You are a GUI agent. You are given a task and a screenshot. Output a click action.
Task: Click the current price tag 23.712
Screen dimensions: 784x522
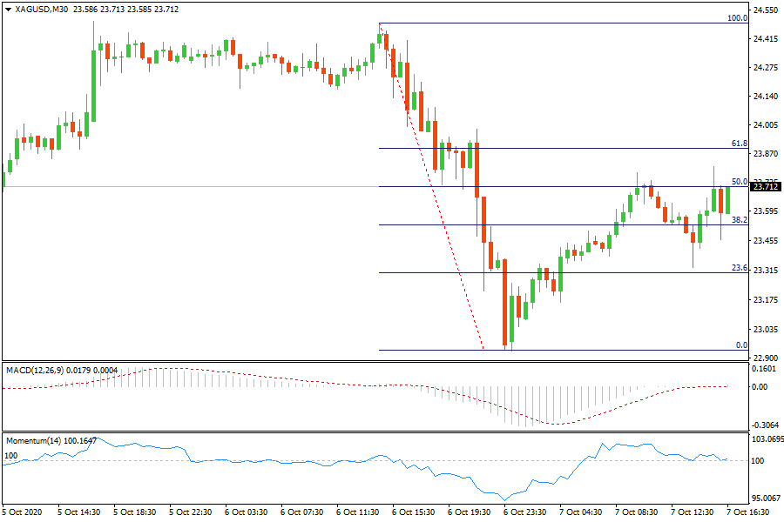(x=765, y=186)
